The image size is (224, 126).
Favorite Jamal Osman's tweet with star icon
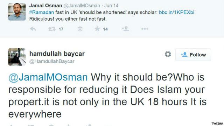pyautogui.click(x=97, y=29)
